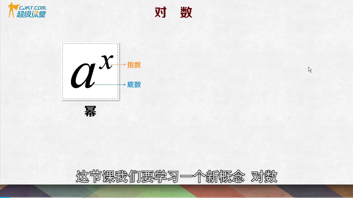Click the orange superhero figure logo
The width and height of the screenshot is (353, 198).
12,10
